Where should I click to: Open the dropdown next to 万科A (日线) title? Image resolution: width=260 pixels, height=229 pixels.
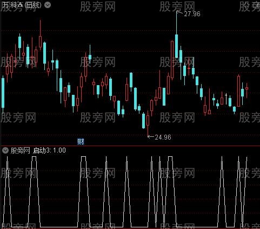pyautogui.click(x=48, y=5)
